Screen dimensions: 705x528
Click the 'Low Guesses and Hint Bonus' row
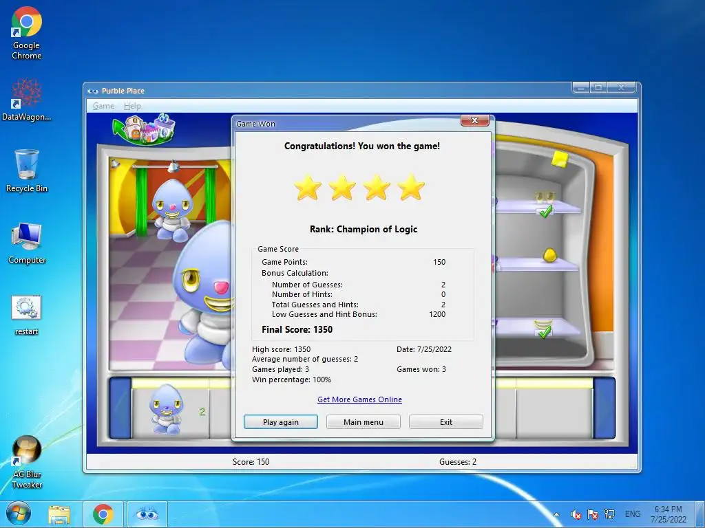(x=358, y=314)
